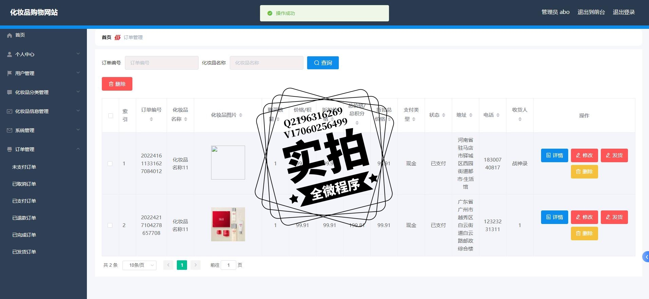
Task: Click 首页 breadcrumb link
Action: (107, 37)
